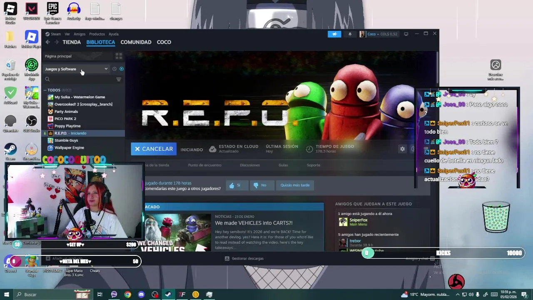
Task: Expand the Juegos y Software dropdown
Action: point(77,69)
